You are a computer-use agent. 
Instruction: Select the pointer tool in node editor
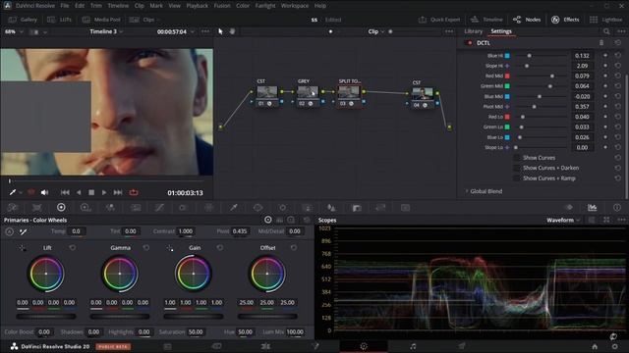point(220,31)
